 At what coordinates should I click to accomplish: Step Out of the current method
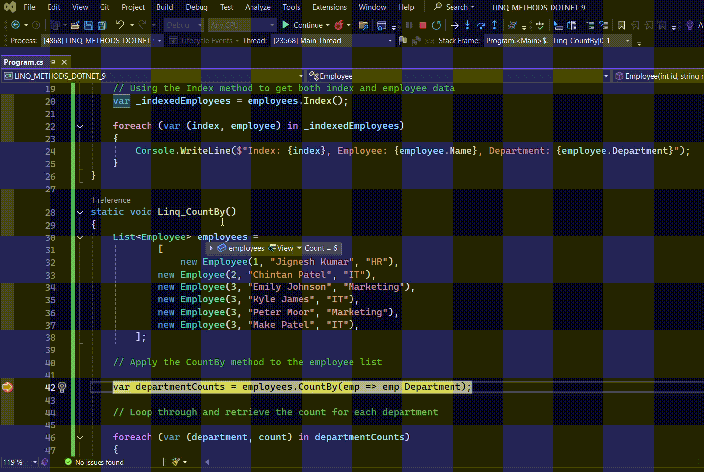[495, 25]
